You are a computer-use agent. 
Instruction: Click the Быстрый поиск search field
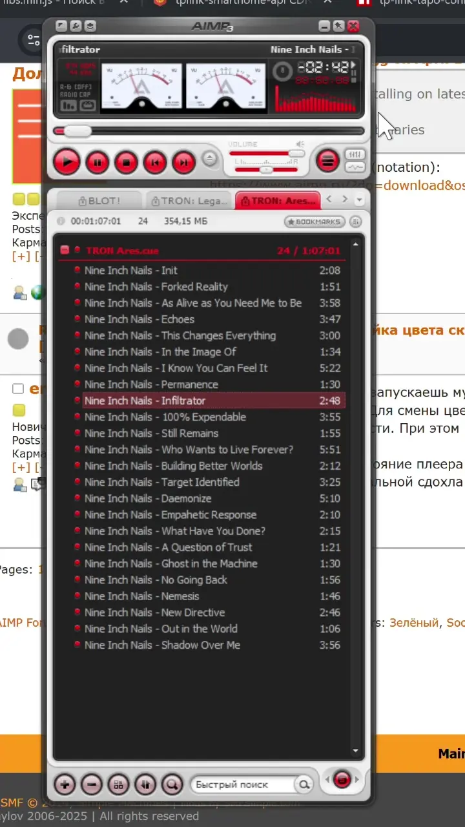(x=242, y=784)
